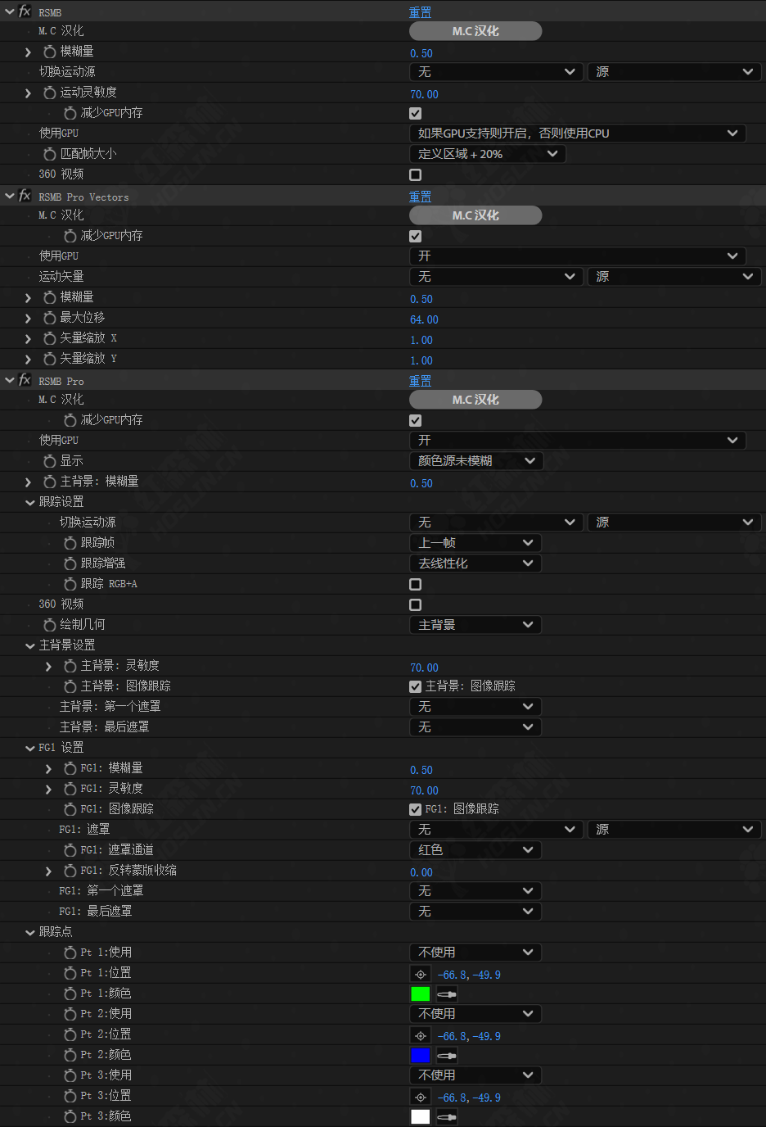Click stopwatch for 显示 property

(50, 461)
